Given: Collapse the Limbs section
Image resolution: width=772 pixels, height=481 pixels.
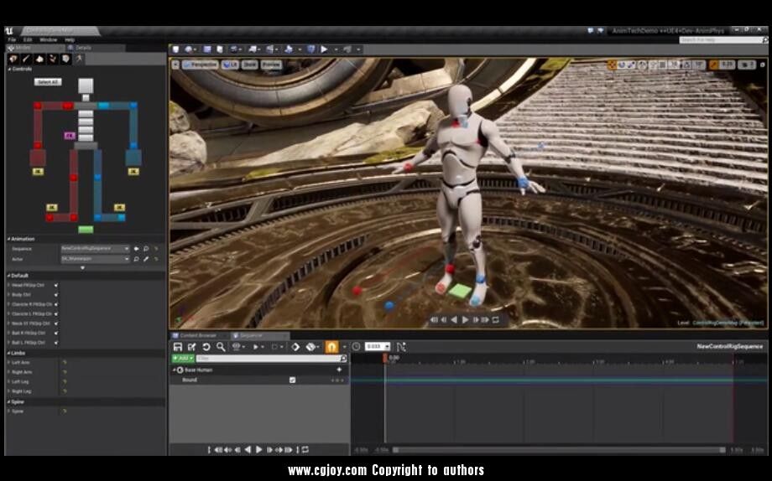Looking at the screenshot, I should [x=9, y=353].
